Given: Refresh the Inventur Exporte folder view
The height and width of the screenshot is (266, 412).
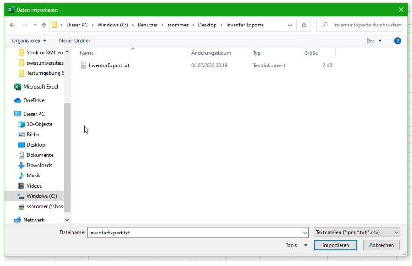Looking at the screenshot, I should [304, 25].
